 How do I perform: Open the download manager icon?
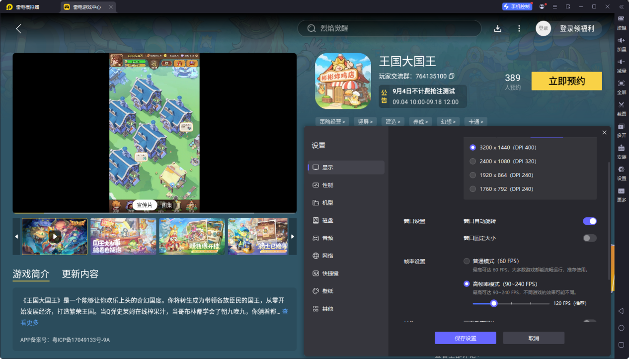pyautogui.click(x=498, y=29)
